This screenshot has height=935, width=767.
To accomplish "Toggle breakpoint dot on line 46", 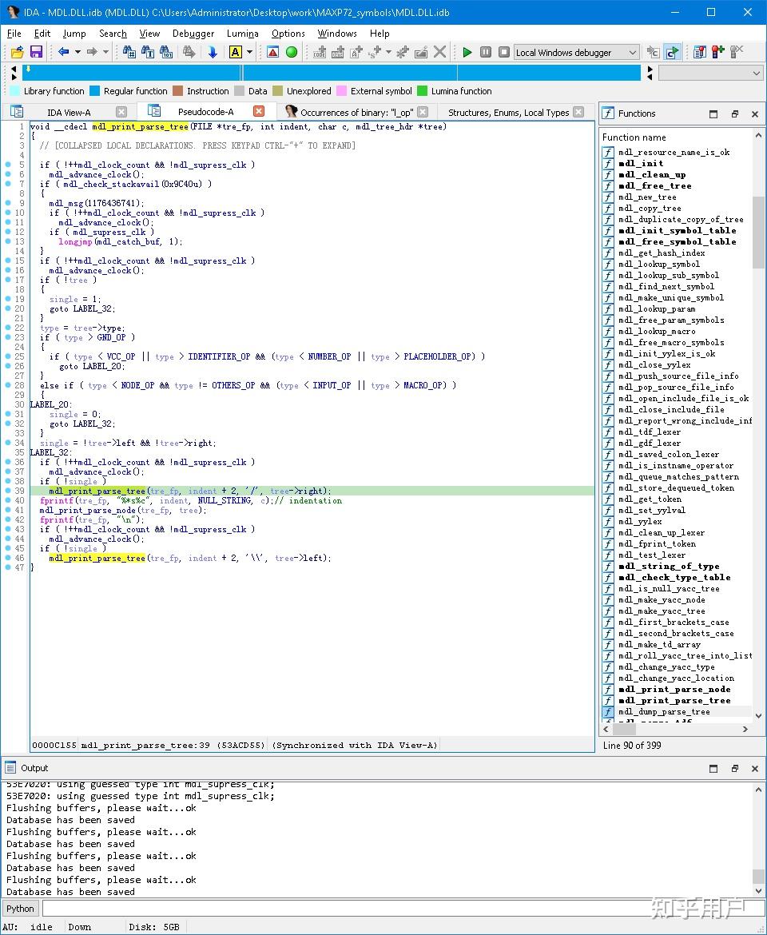I will [6, 559].
